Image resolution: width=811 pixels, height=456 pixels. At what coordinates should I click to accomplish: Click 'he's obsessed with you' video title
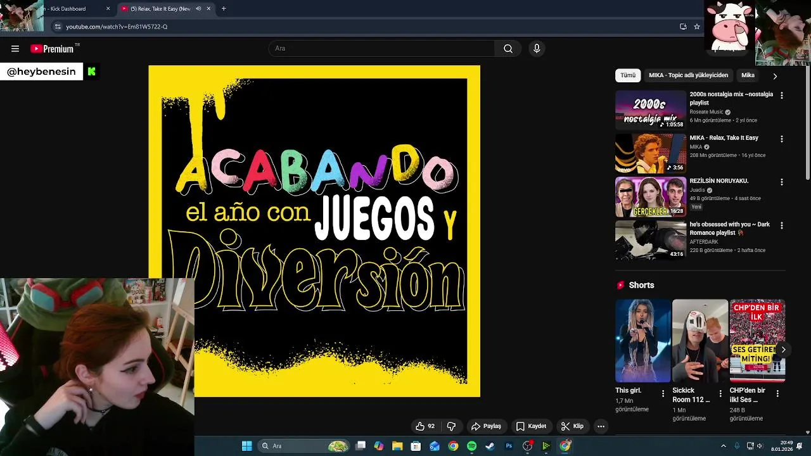730,228
